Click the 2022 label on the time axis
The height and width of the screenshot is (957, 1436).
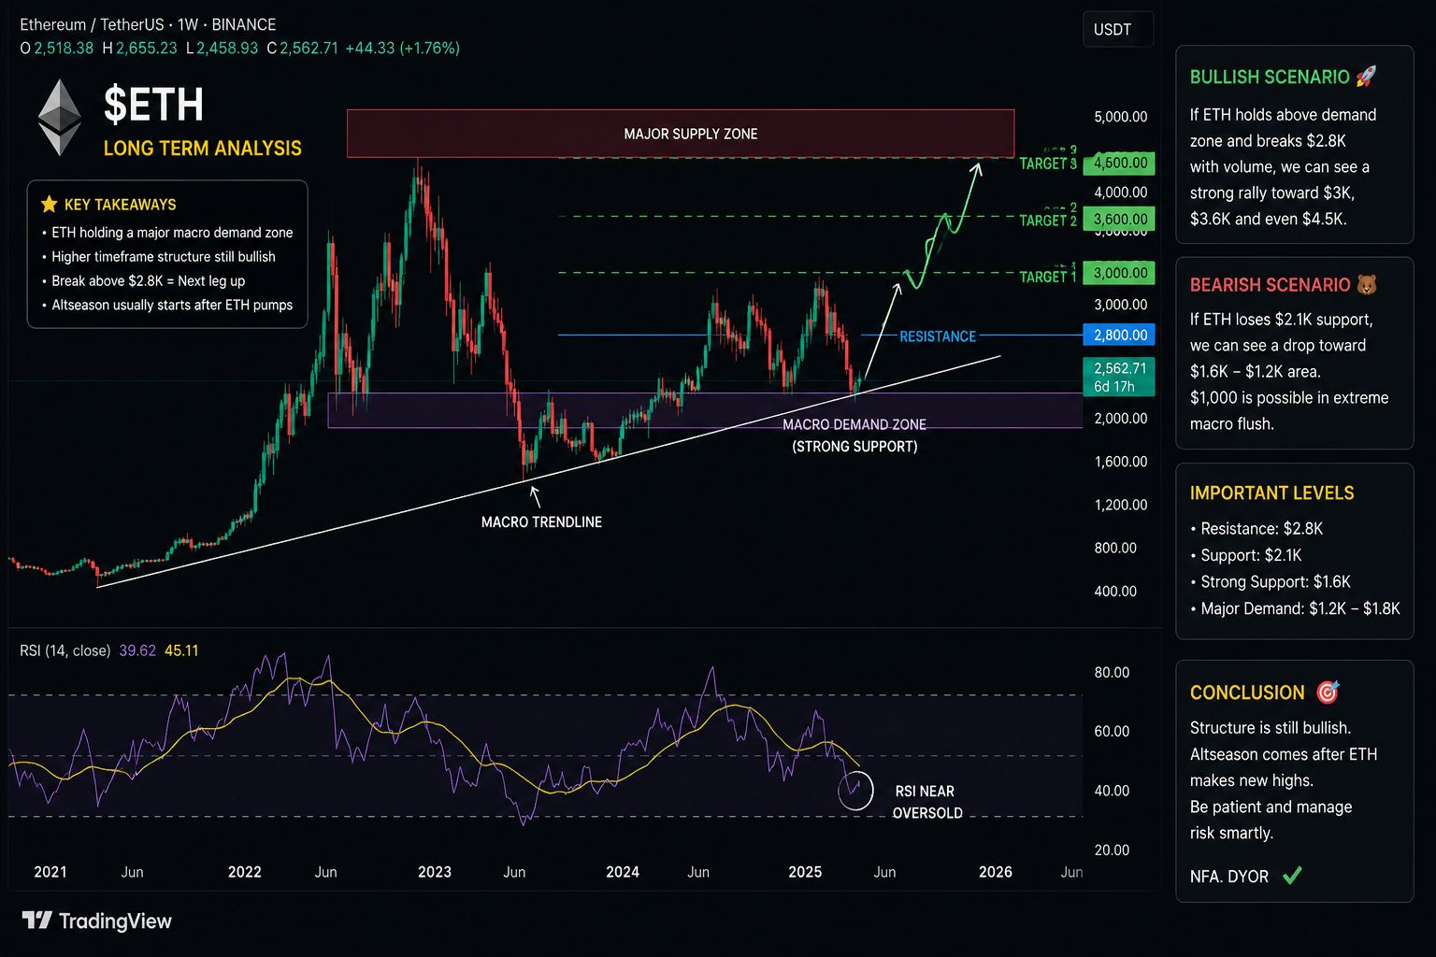click(x=245, y=872)
